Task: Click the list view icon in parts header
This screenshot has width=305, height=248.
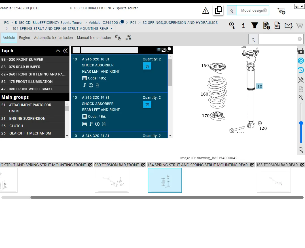Action: pyautogui.click(x=158, y=50)
